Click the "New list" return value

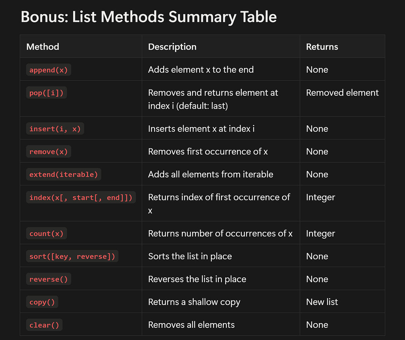tap(322, 302)
